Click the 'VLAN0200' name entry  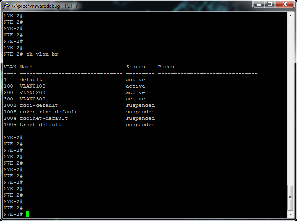pyautogui.click(x=33, y=92)
